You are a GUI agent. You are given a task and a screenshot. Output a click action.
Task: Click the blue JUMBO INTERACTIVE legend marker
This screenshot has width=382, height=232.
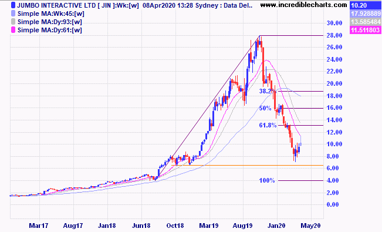pyautogui.click(x=13, y=5)
